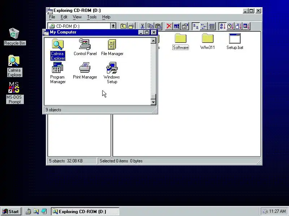Click the '9 objects' status bar text
The height and width of the screenshot is (216, 289).
[x=53, y=110]
